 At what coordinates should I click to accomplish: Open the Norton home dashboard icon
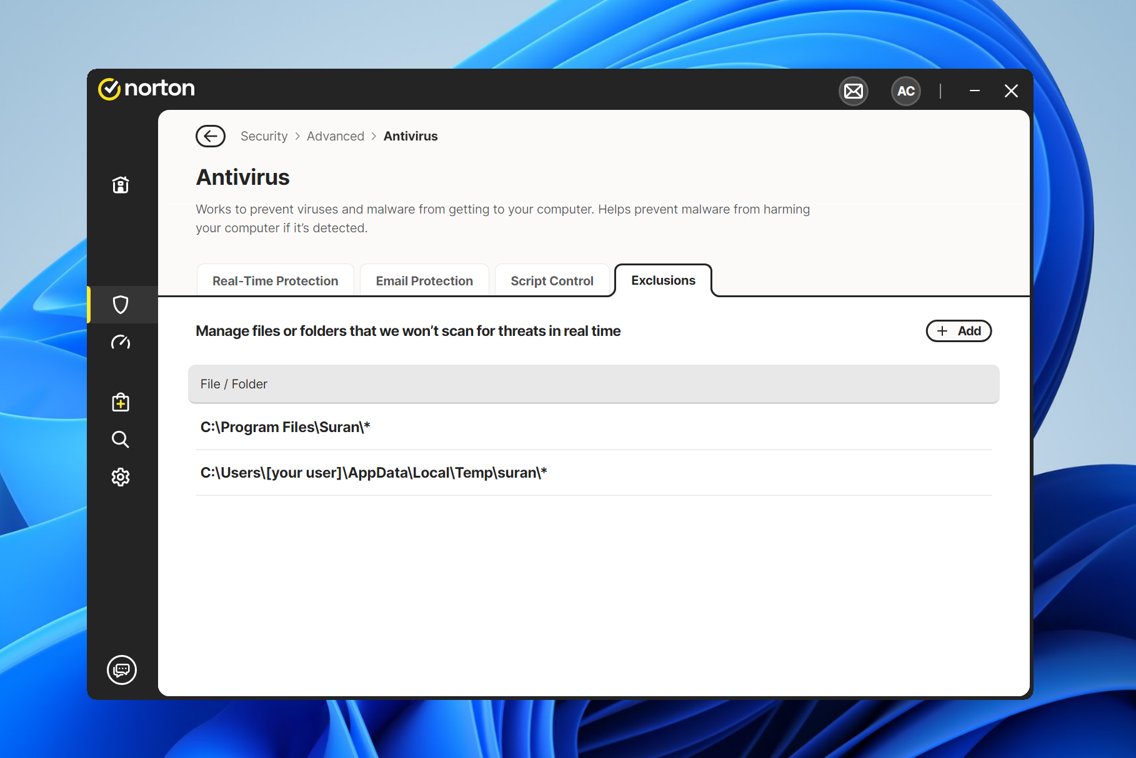(121, 185)
